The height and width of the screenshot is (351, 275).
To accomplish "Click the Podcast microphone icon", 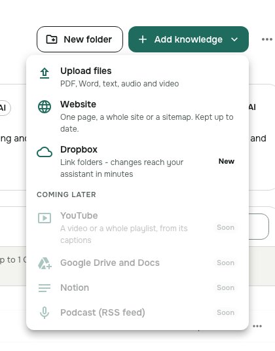I will click(45, 313).
